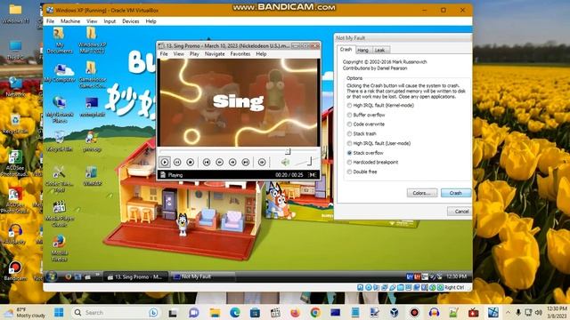Screen dimensions: 570x320
Task: Select the Hardcoded breakpoint option
Action: 372,162
